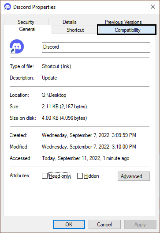This screenshot has height=233, width=160.
Task: Click the Discord name text field
Action: pos(96,47)
